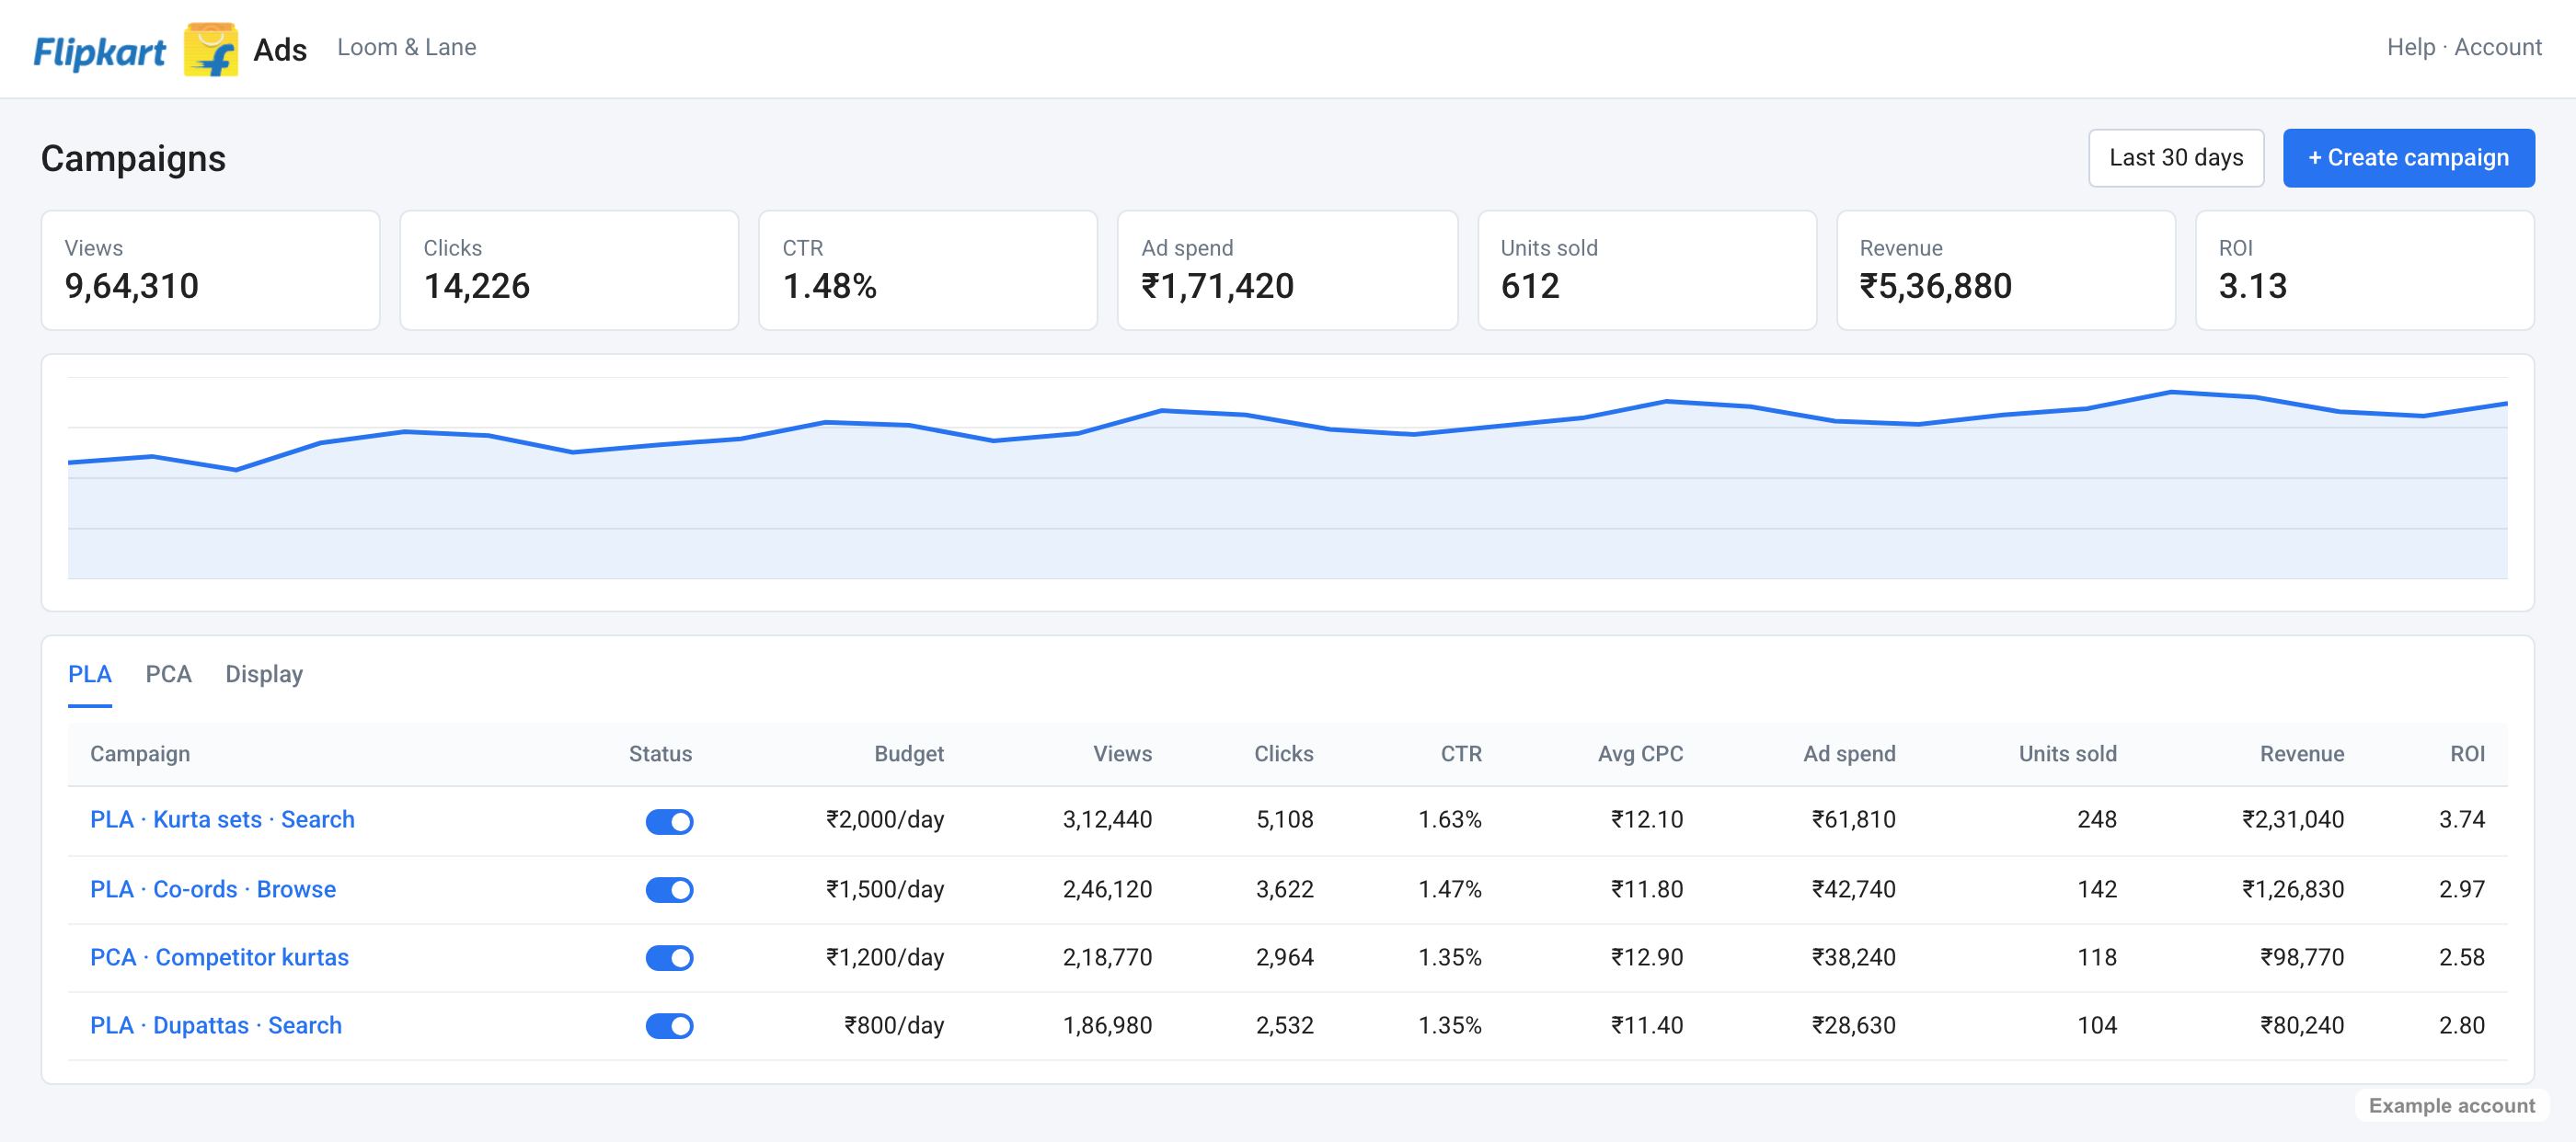Select the Ad spend card ₹1,71,420
This screenshot has width=2576, height=1142.
(x=1287, y=269)
